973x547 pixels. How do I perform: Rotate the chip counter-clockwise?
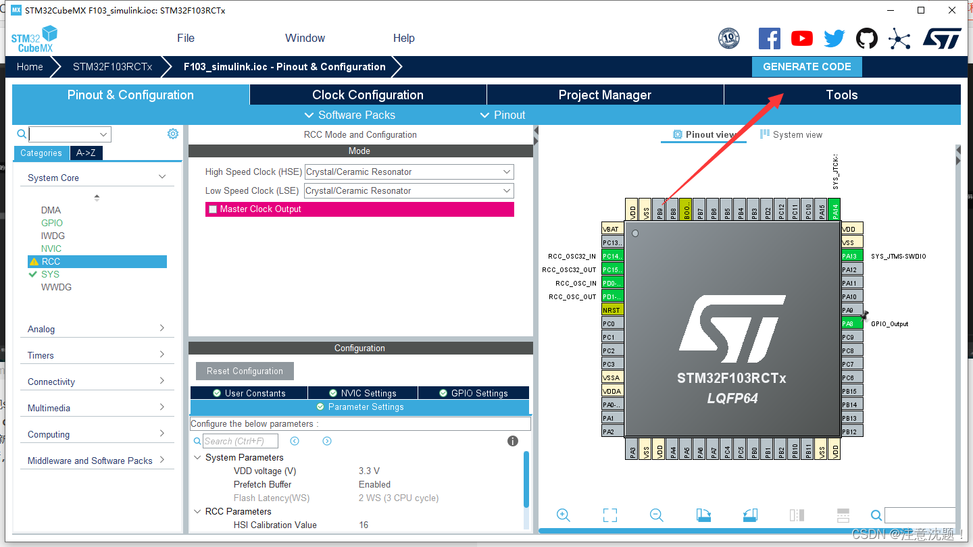(750, 515)
